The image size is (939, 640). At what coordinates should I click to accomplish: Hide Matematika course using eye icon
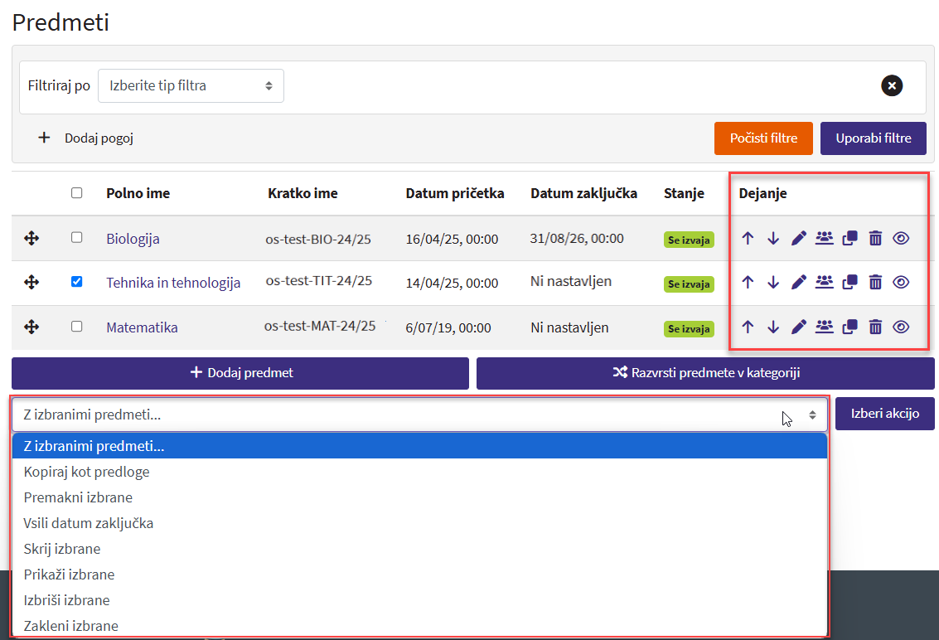(x=901, y=327)
